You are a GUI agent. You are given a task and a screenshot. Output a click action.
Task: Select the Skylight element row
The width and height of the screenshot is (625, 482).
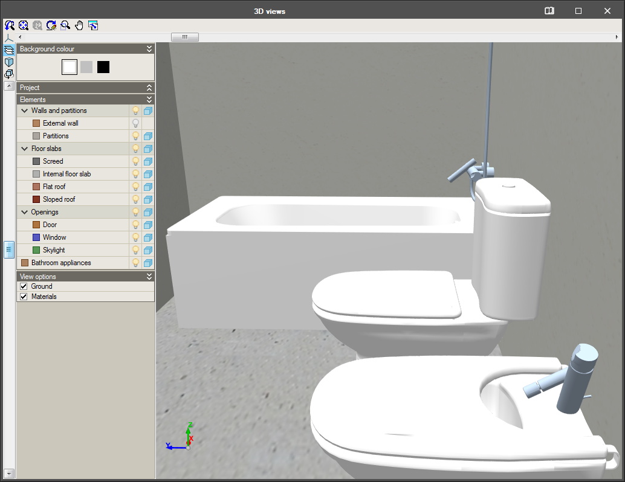tap(54, 250)
